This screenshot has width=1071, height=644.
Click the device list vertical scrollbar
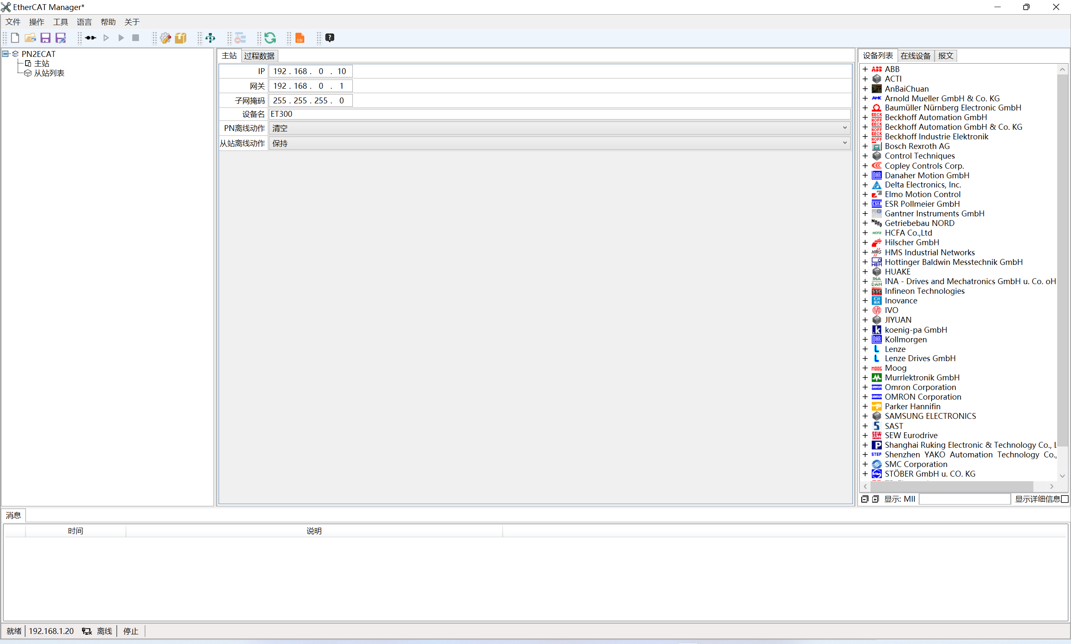tap(1062, 260)
